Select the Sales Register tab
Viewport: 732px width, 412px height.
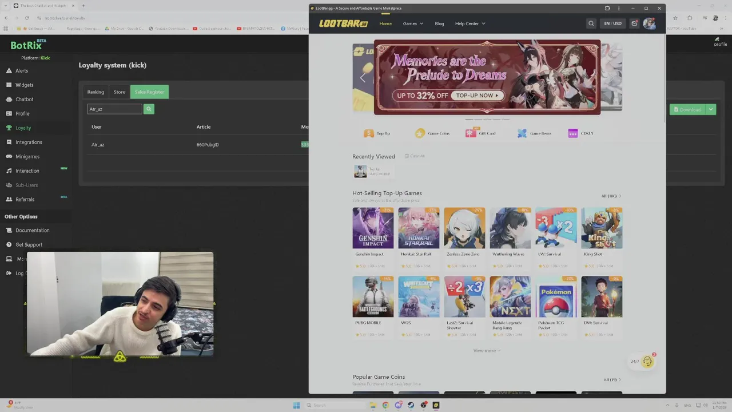coord(149,92)
